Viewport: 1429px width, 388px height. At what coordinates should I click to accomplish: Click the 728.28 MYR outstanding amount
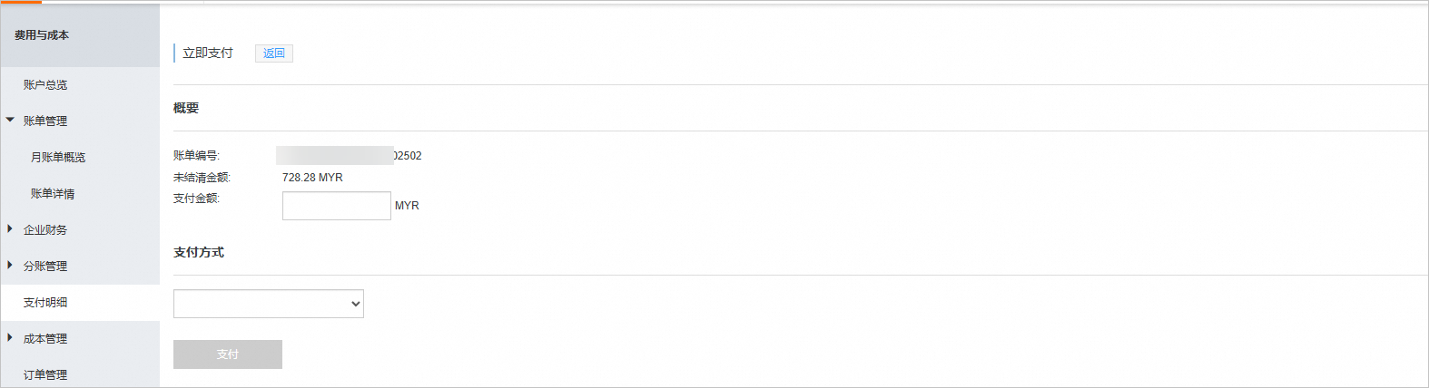coord(312,178)
